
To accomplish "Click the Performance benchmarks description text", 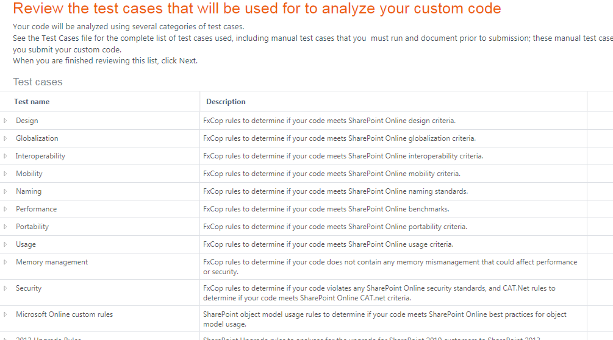I will click(x=326, y=209).
